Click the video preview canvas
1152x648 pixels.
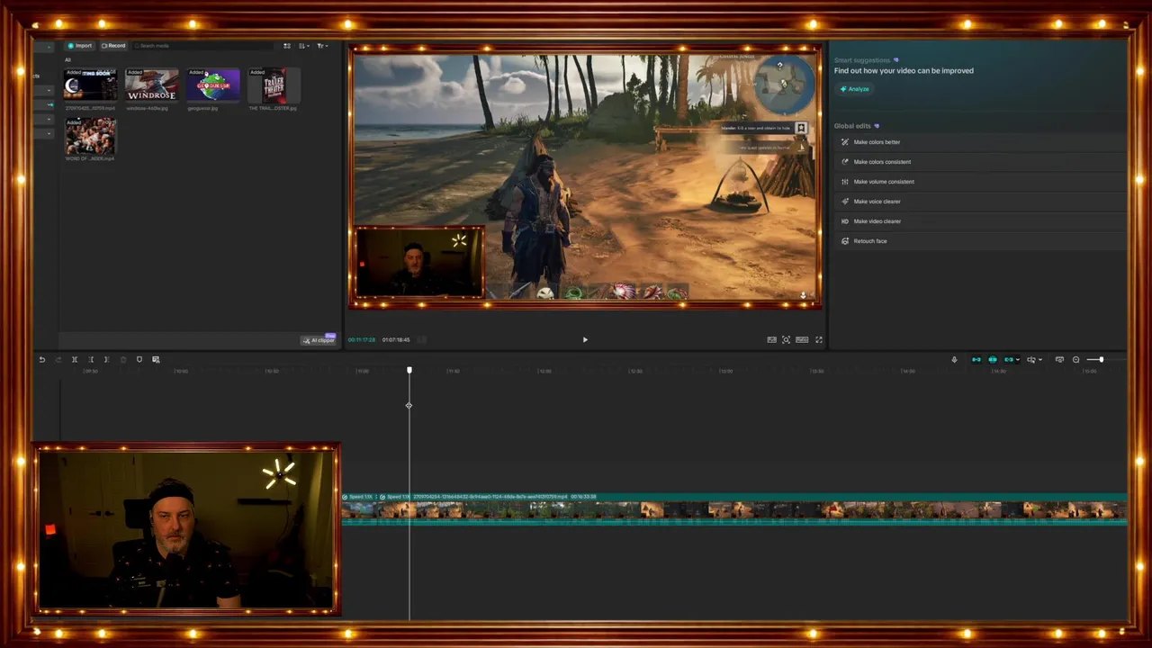tap(585, 176)
